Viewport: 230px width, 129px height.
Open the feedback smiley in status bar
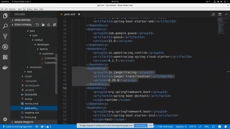coord(220,126)
